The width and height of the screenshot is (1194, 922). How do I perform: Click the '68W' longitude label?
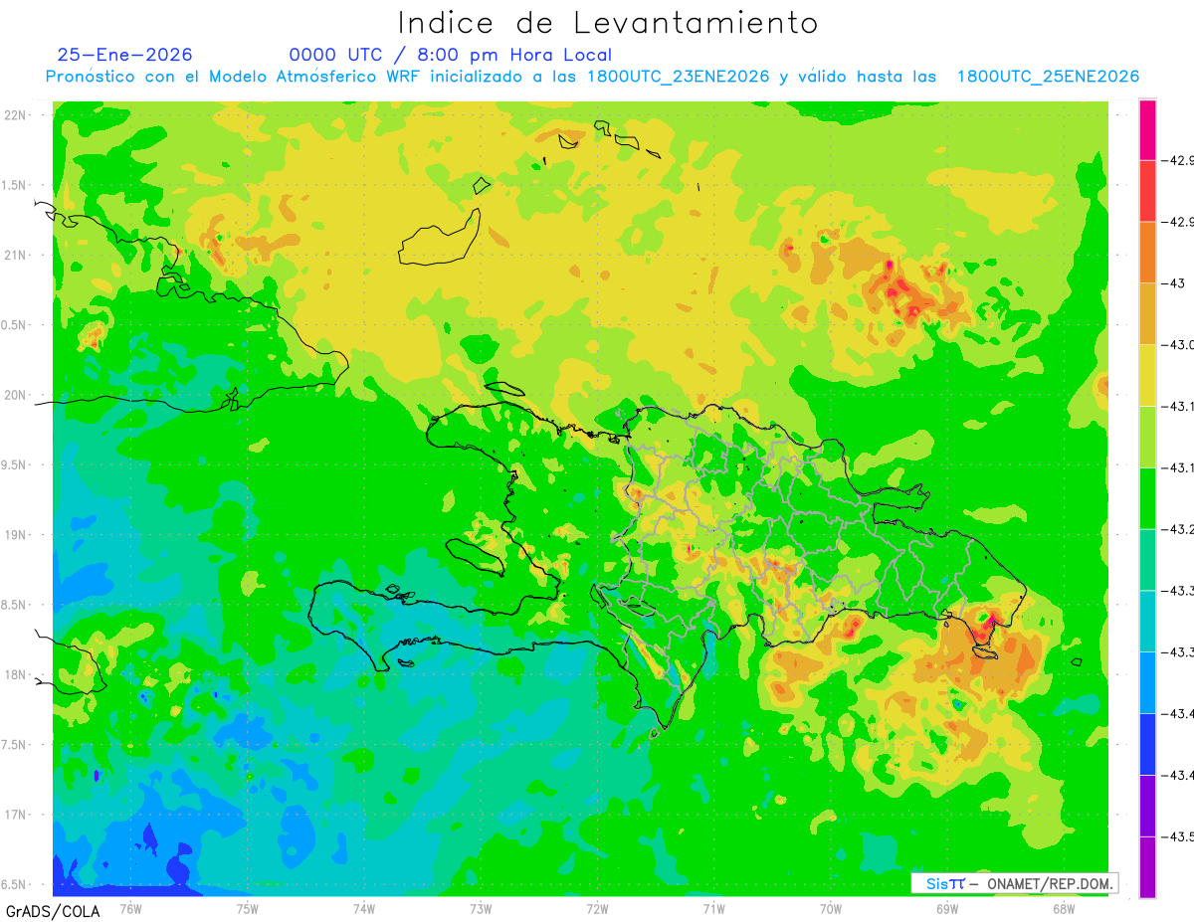tap(1064, 908)
